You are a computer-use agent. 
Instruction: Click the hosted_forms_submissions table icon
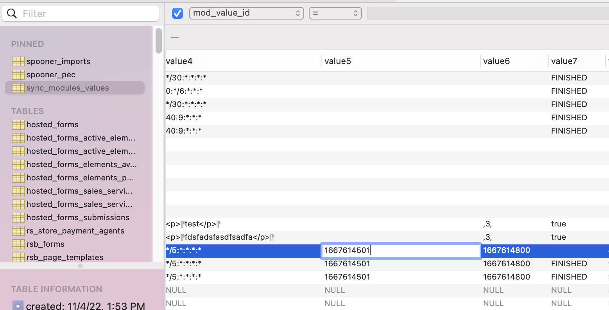pos(18,217)
